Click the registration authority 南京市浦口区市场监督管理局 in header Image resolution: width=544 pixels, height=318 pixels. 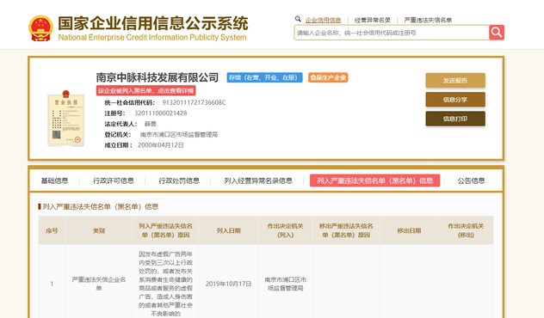click(x=179, y=134)
